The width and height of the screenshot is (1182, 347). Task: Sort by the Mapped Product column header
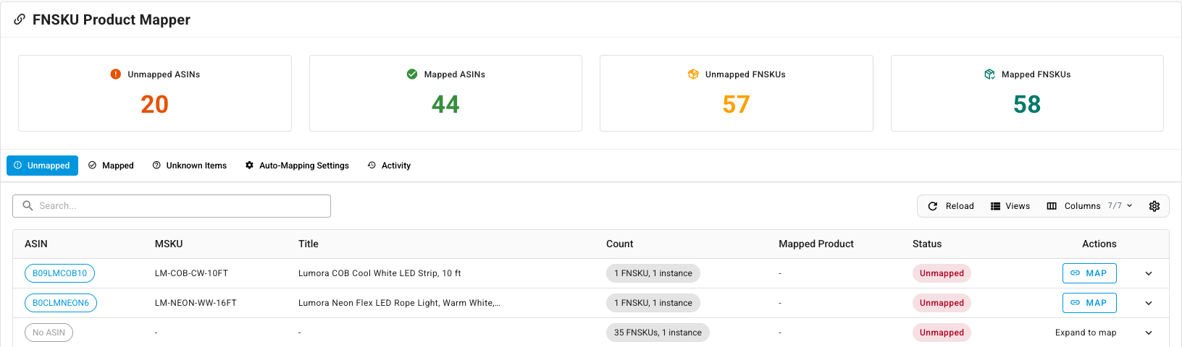[x=816, y=244]
